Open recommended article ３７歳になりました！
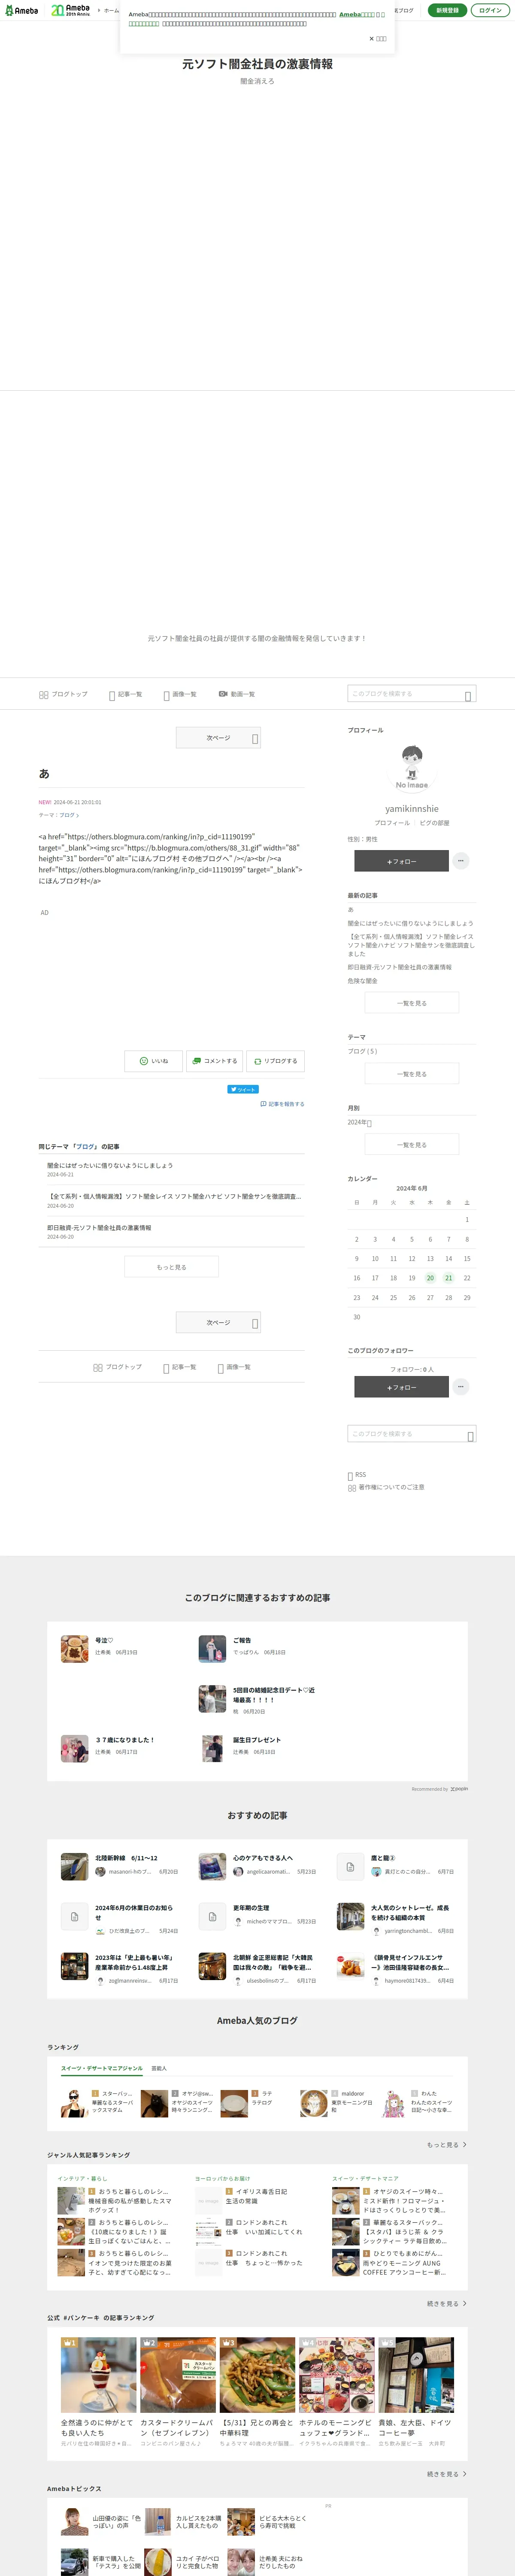Image resolution: width=515 pixels, height=2576 pixels. [x=125, y=1740]
